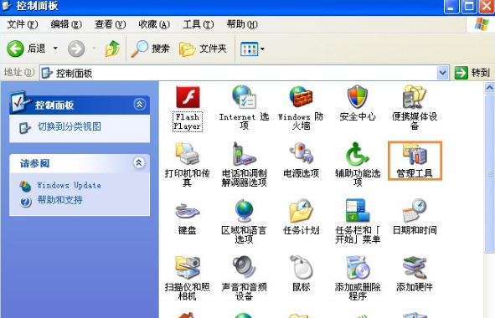The image size is (495, 318).
Task: Click the vertical scrollbar up arrow
Action: point(490,87)
